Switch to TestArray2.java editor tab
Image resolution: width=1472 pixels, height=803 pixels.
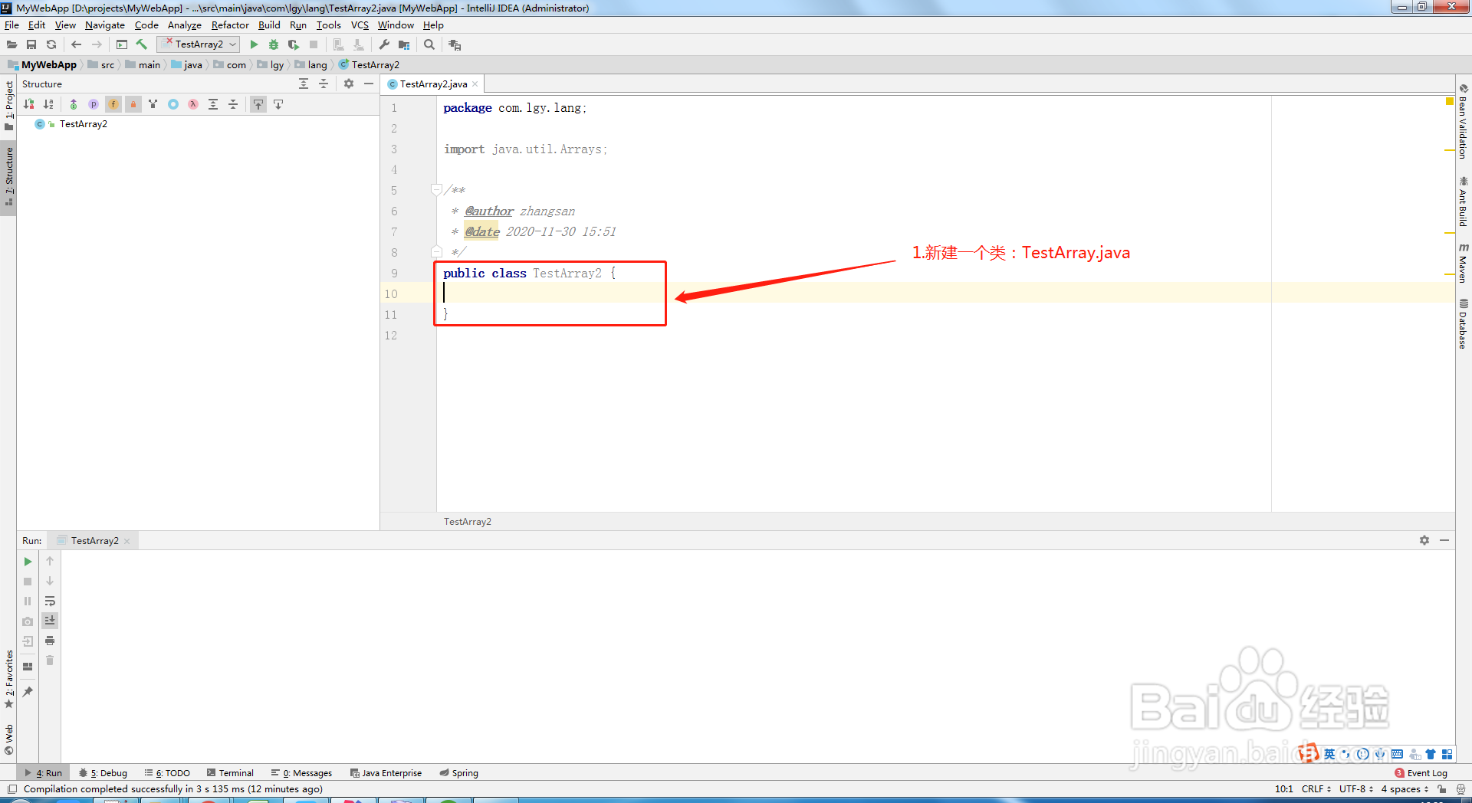[x=433, y=84]
